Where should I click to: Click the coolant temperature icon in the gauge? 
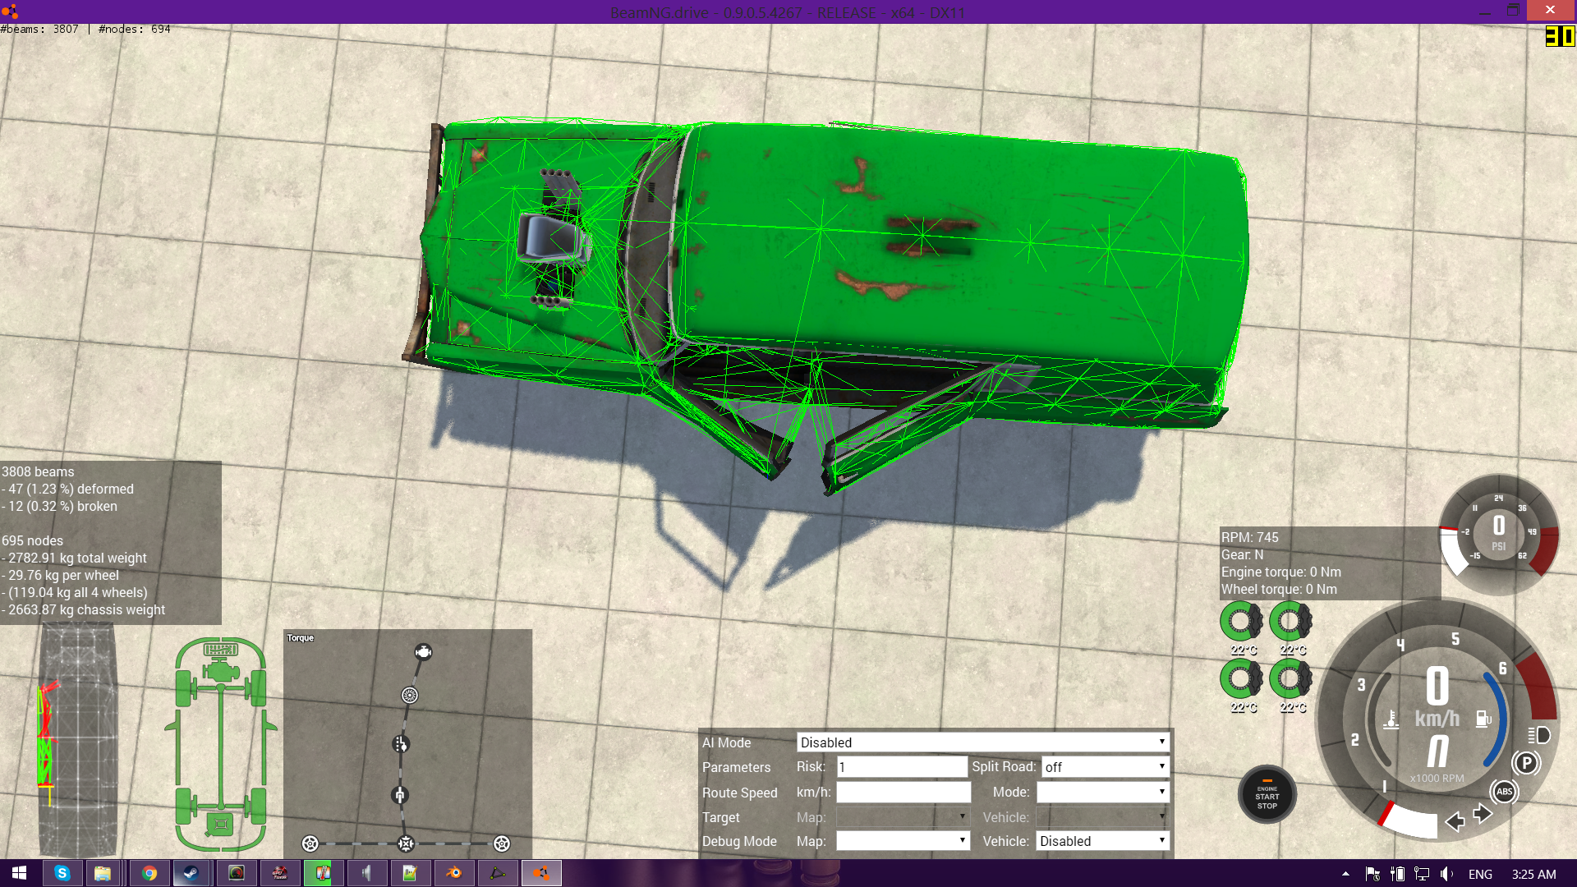tap(1391, 719)
